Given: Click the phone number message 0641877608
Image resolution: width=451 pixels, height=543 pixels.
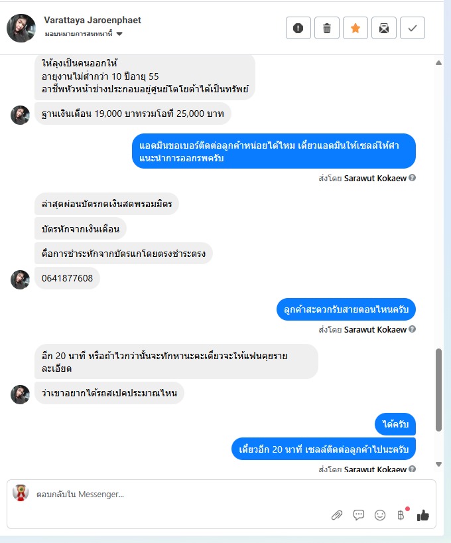Looking at the screenshot, I should tap(67, 278).
